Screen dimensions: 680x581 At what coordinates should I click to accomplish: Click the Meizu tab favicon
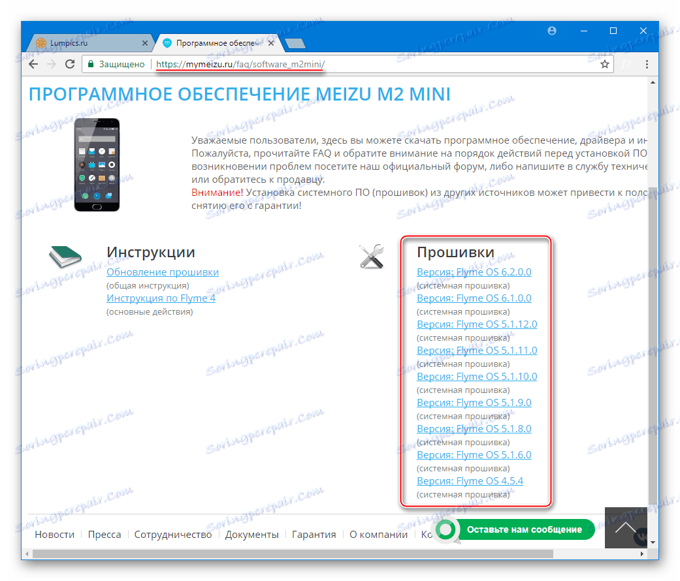tap(167, 43)
